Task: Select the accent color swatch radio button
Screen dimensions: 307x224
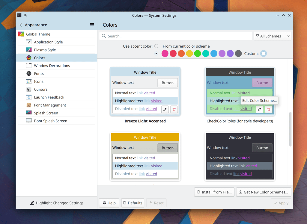Action: click(x=156, y=54)
